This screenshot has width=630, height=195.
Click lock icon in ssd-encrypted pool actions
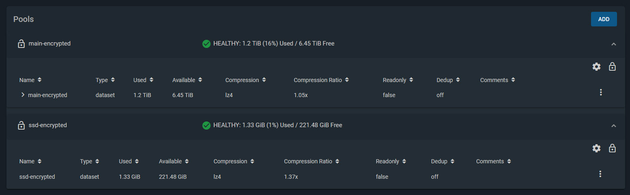coord(612,148)
